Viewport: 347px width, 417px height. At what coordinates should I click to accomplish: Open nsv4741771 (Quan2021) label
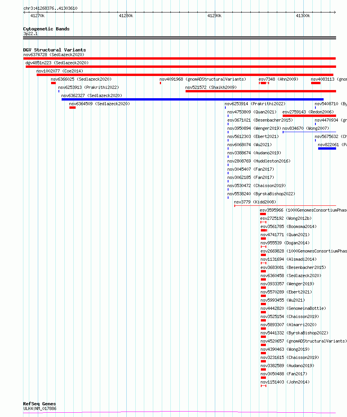(x=285, y=235)
